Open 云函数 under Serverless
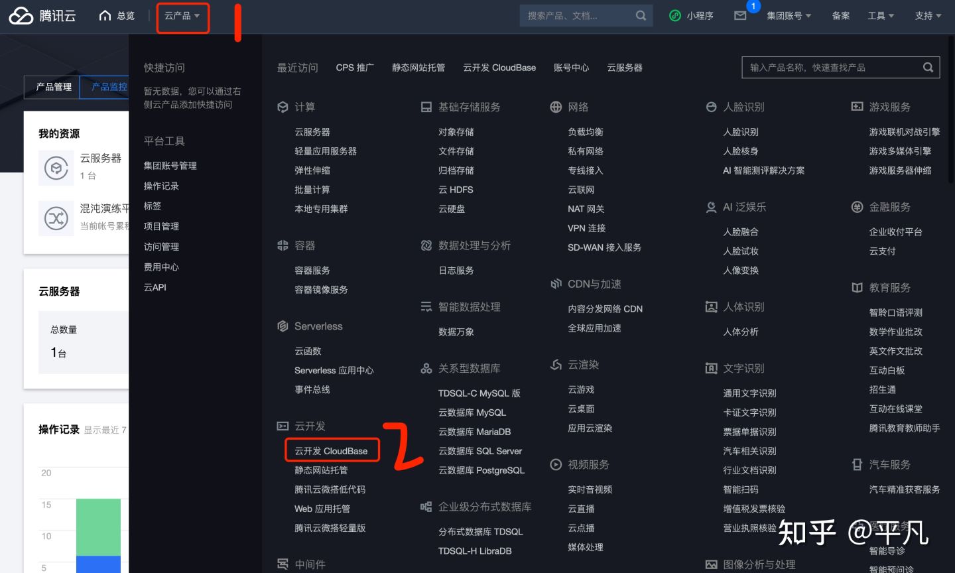The image size is (955, 573). pyautogui.click(x=308, y=351)
